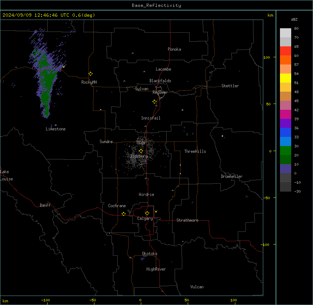Pick the red 60-65 dBZ legend swatch
Image resolution: width=313 pixels, height=305 pixels.
[x=285, y=51]
